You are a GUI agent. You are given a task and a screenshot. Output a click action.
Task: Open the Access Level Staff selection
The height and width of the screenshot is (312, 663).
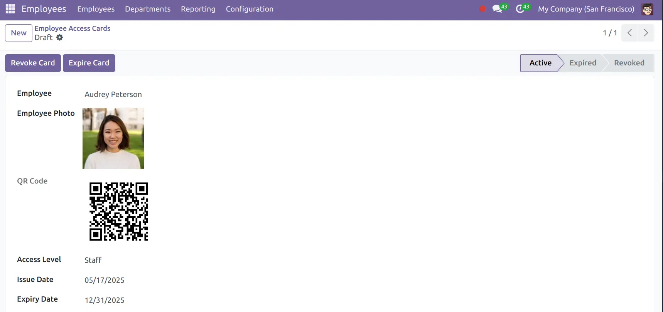93,260
